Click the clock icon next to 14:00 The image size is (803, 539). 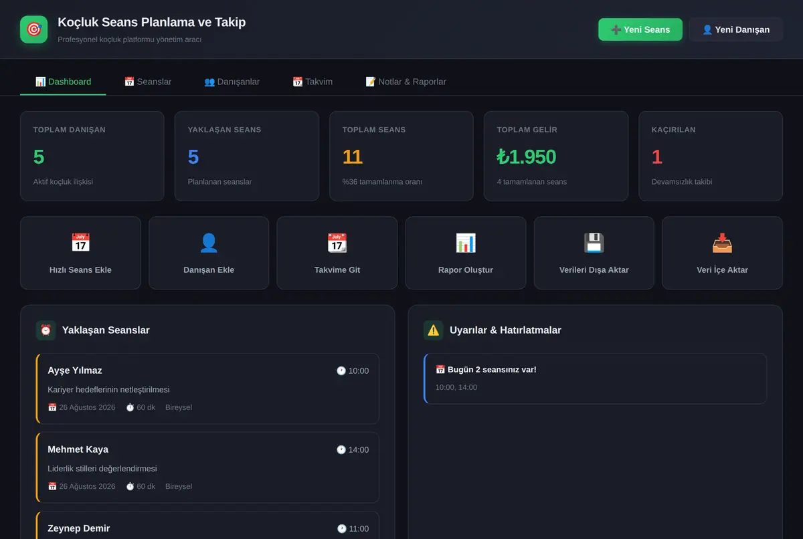click(x=341, y=450)
